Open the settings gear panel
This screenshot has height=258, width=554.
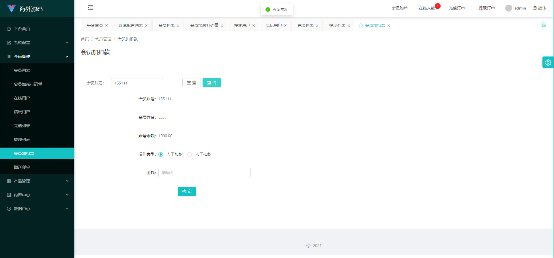tap(548, 62)
